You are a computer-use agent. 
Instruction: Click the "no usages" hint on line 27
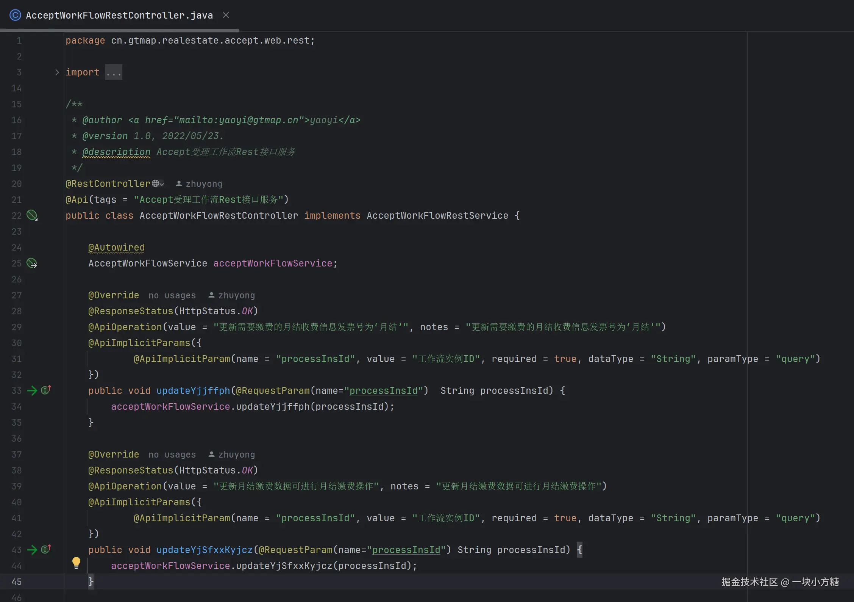pos(172,295)
